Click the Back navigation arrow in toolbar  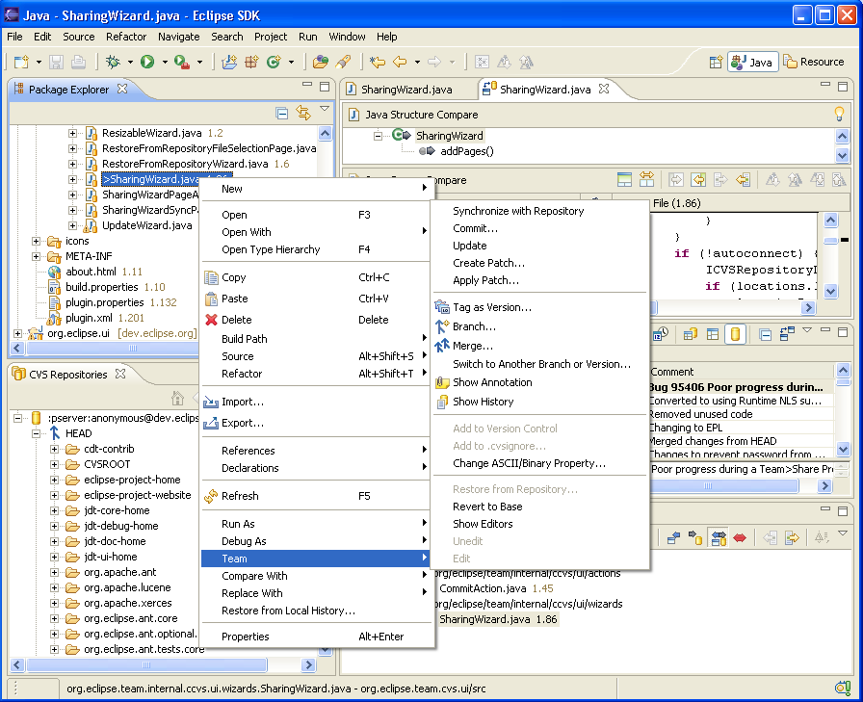tap(400, 62)
